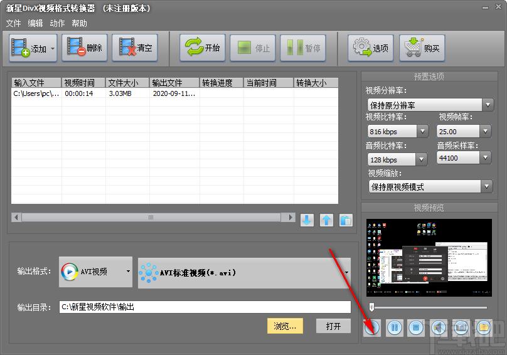Viewport: 507px width, 355px height.
Task: Click the list scrollbar left arrow
Action: click(16, 217)
